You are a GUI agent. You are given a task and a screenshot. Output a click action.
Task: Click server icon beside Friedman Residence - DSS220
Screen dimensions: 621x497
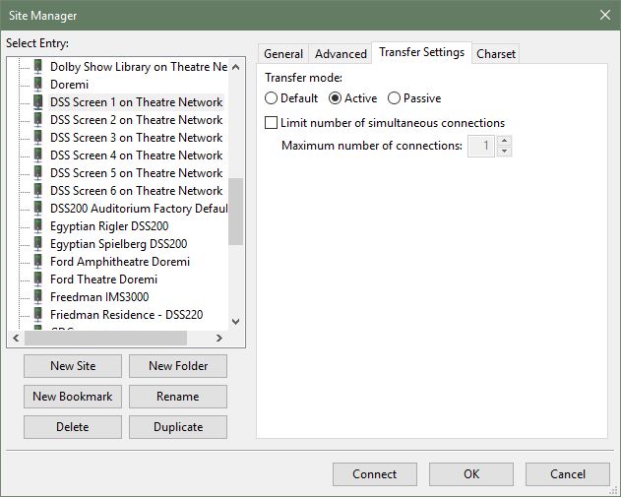tap(38, 314)
